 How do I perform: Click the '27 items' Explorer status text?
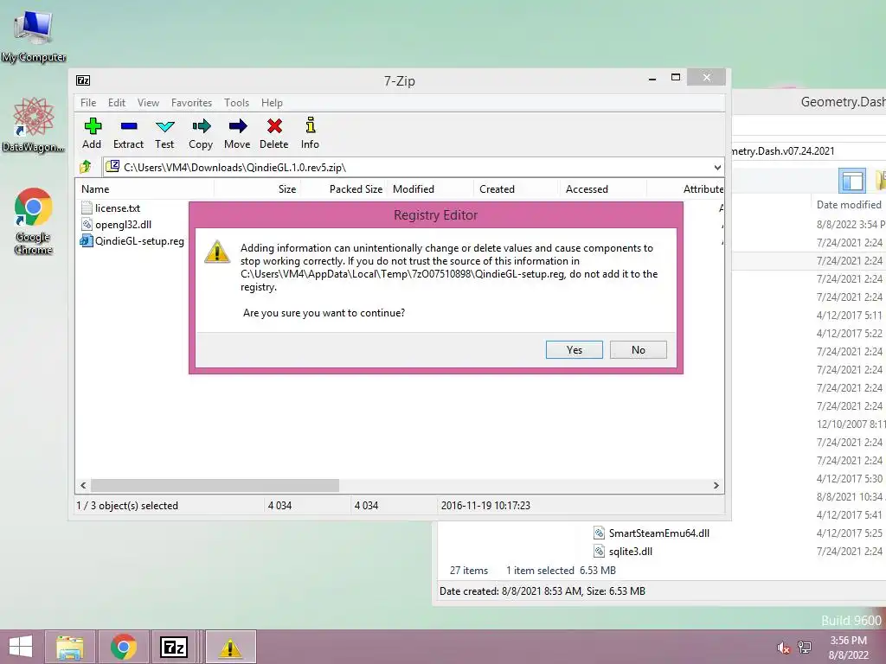click(469, 571)
